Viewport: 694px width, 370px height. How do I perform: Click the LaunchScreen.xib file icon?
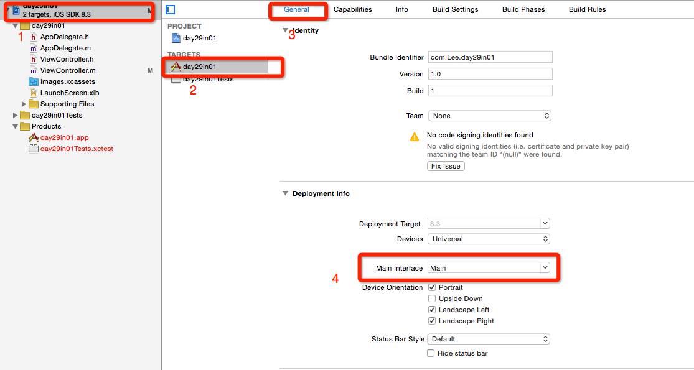33,93
